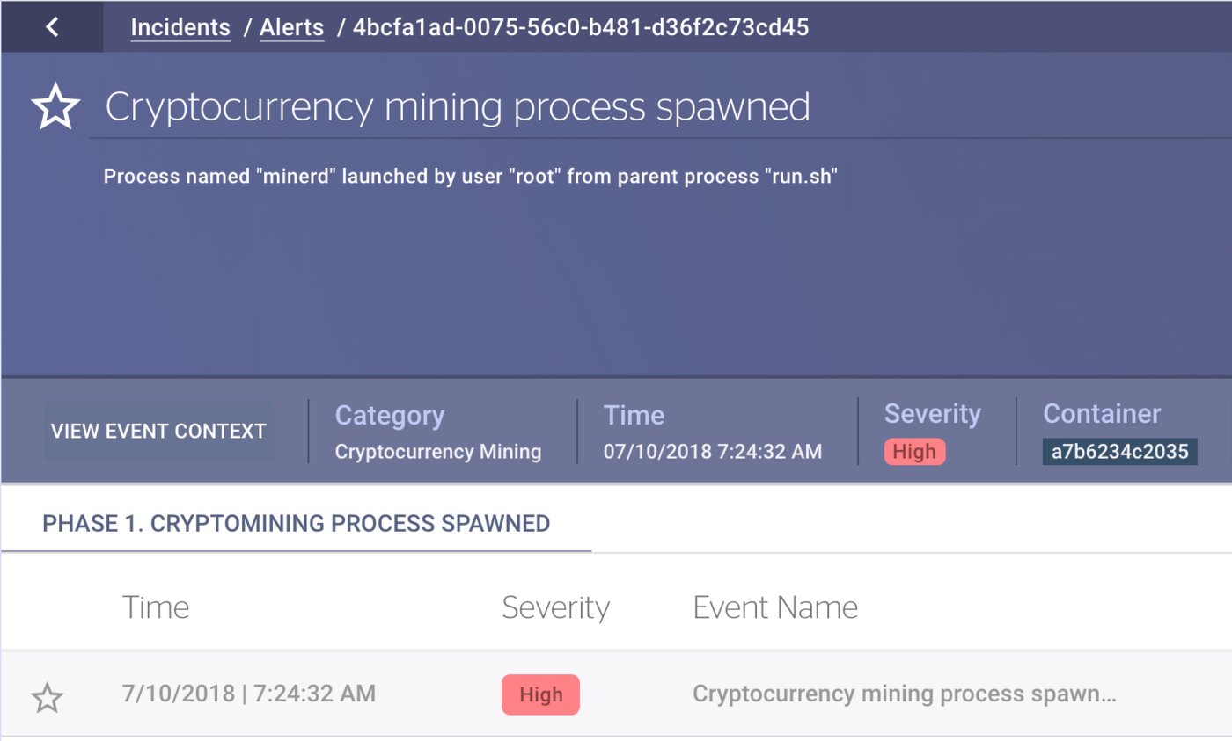Open container a7b6234c2035 tag

1119,452
